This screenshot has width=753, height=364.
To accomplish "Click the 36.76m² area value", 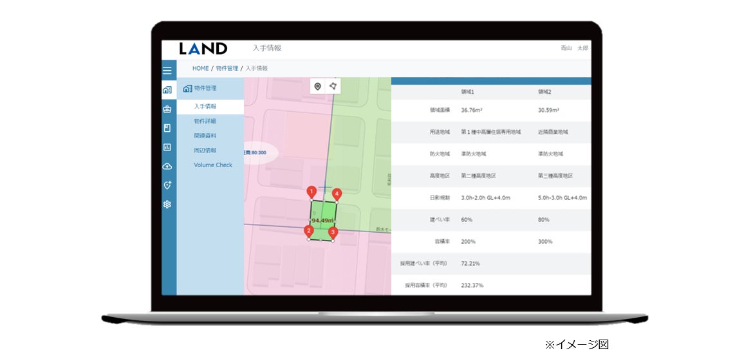I will [472, 110].
